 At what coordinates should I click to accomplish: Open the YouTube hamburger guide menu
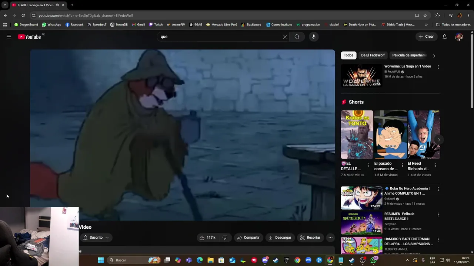(9, 37)
